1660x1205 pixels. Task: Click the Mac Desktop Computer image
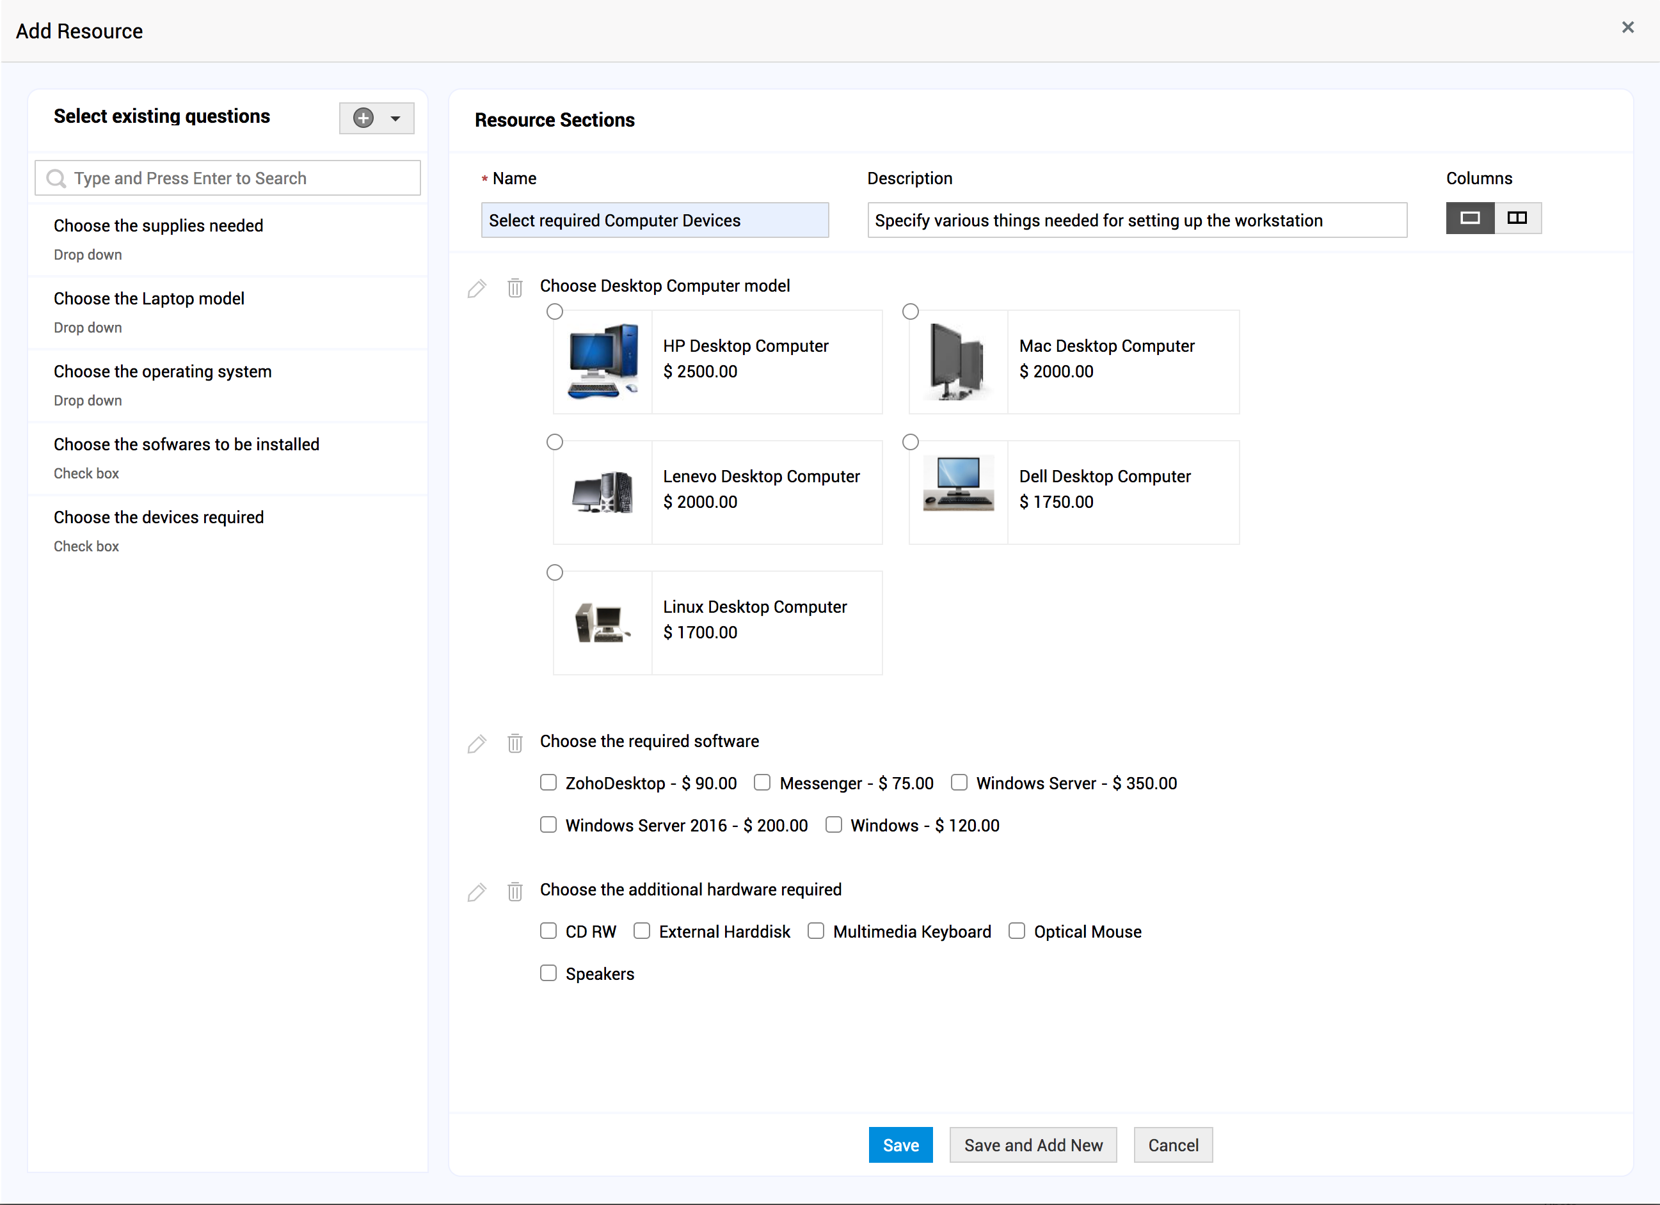[x=958, y=361]
